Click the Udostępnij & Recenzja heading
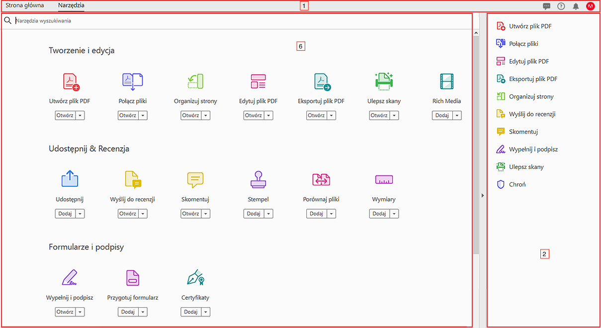This screenshot has height=328, width=601. pos(89,149)
